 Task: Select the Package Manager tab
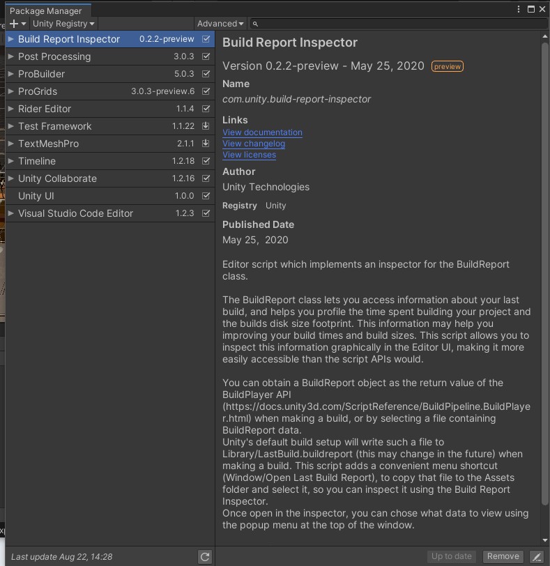click(x=47, y=11)
